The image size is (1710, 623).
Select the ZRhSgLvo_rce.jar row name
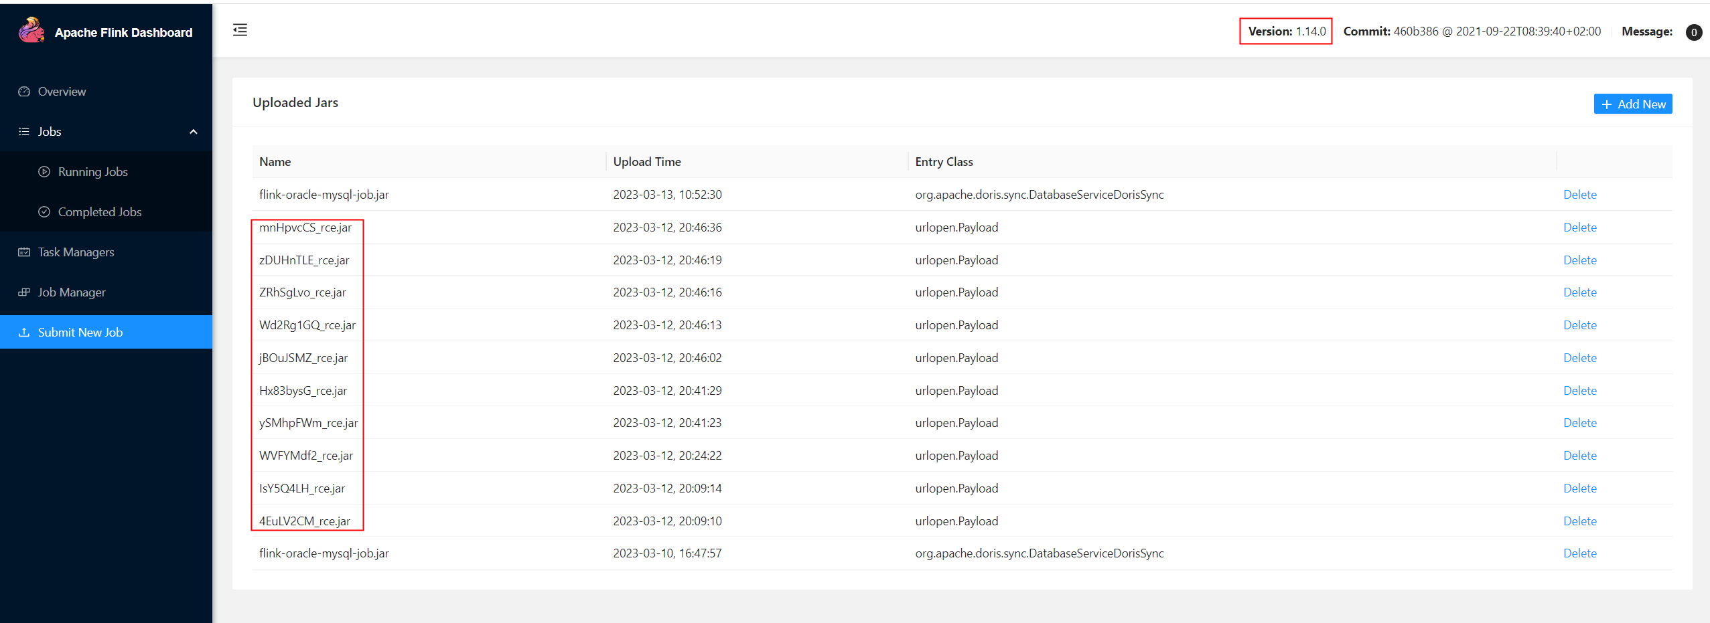[x=303, y=292]
